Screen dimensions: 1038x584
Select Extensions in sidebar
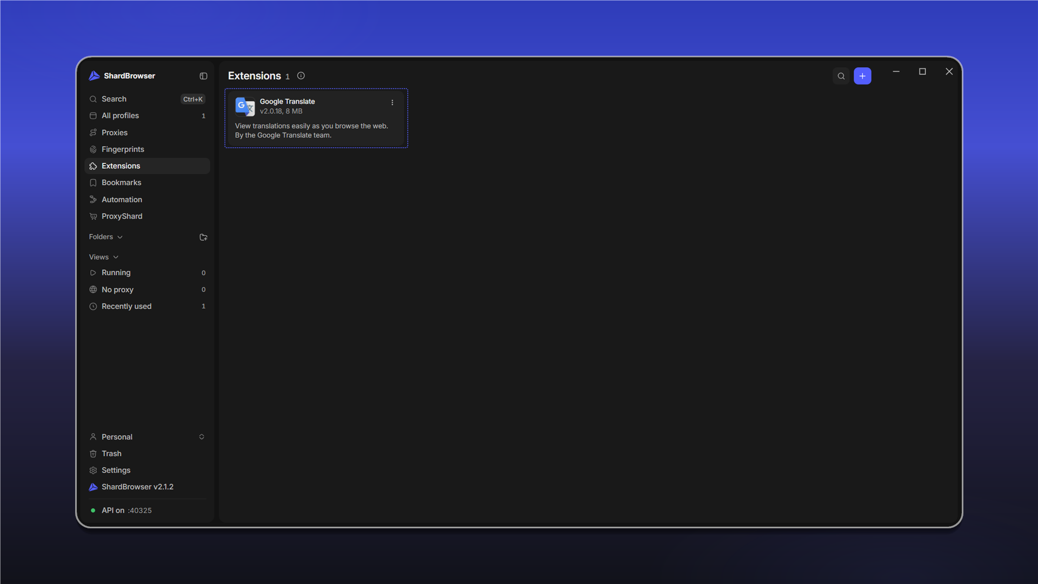(147, 166)
